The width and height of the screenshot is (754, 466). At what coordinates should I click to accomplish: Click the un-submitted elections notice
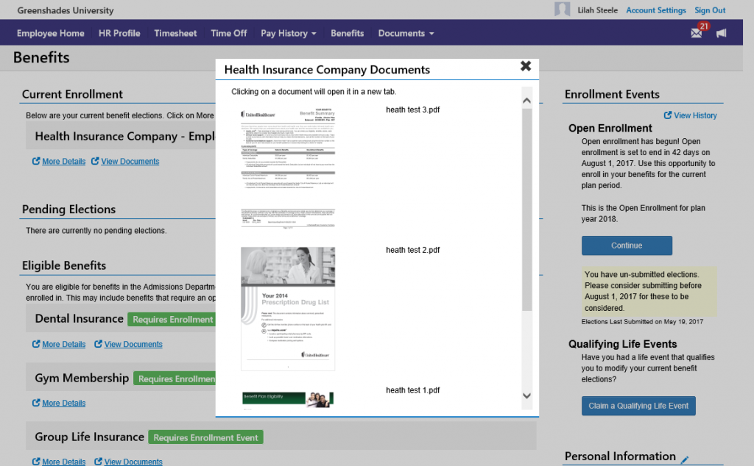coord(649,291)
